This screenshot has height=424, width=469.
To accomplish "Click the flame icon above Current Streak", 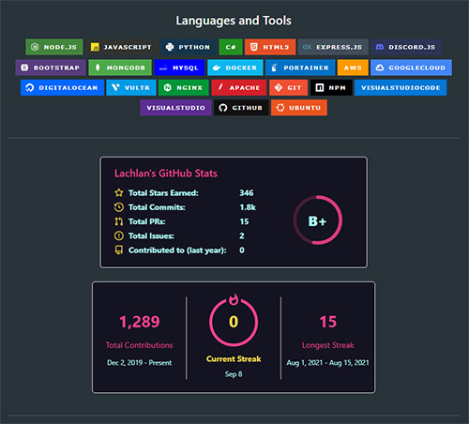I will (234, 299).
